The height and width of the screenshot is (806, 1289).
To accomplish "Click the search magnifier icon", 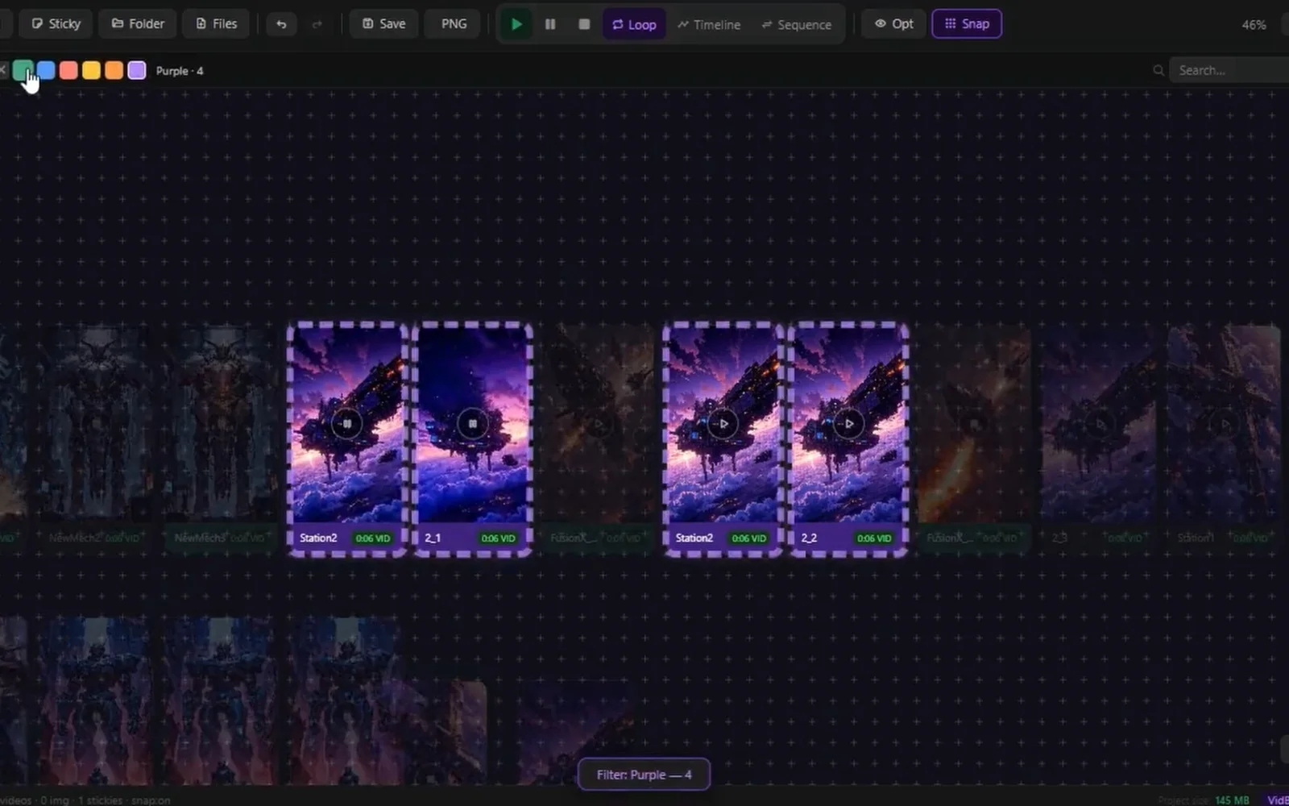I will point(1158,70).
